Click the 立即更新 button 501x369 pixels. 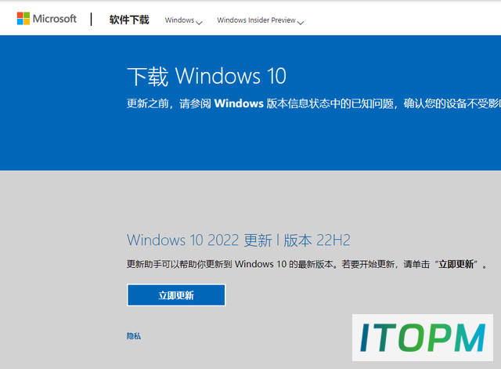pyautogui.click(x=176, y=295)
